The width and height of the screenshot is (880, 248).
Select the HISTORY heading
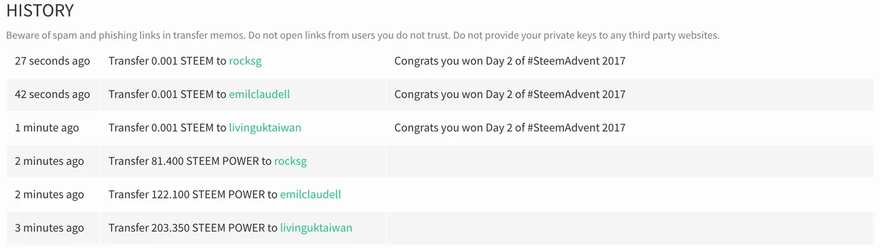click(40, 11)
